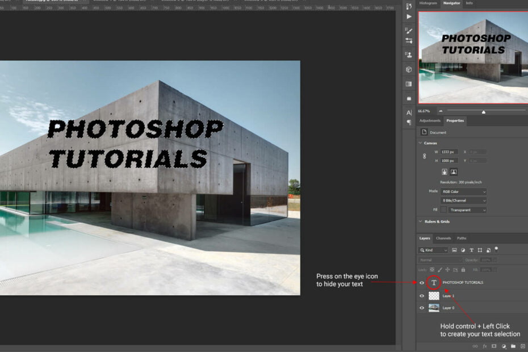Collapse the Canvas section in Properties
The width and height of the screenshot is (528, 352).
click(x=420, y=143)
